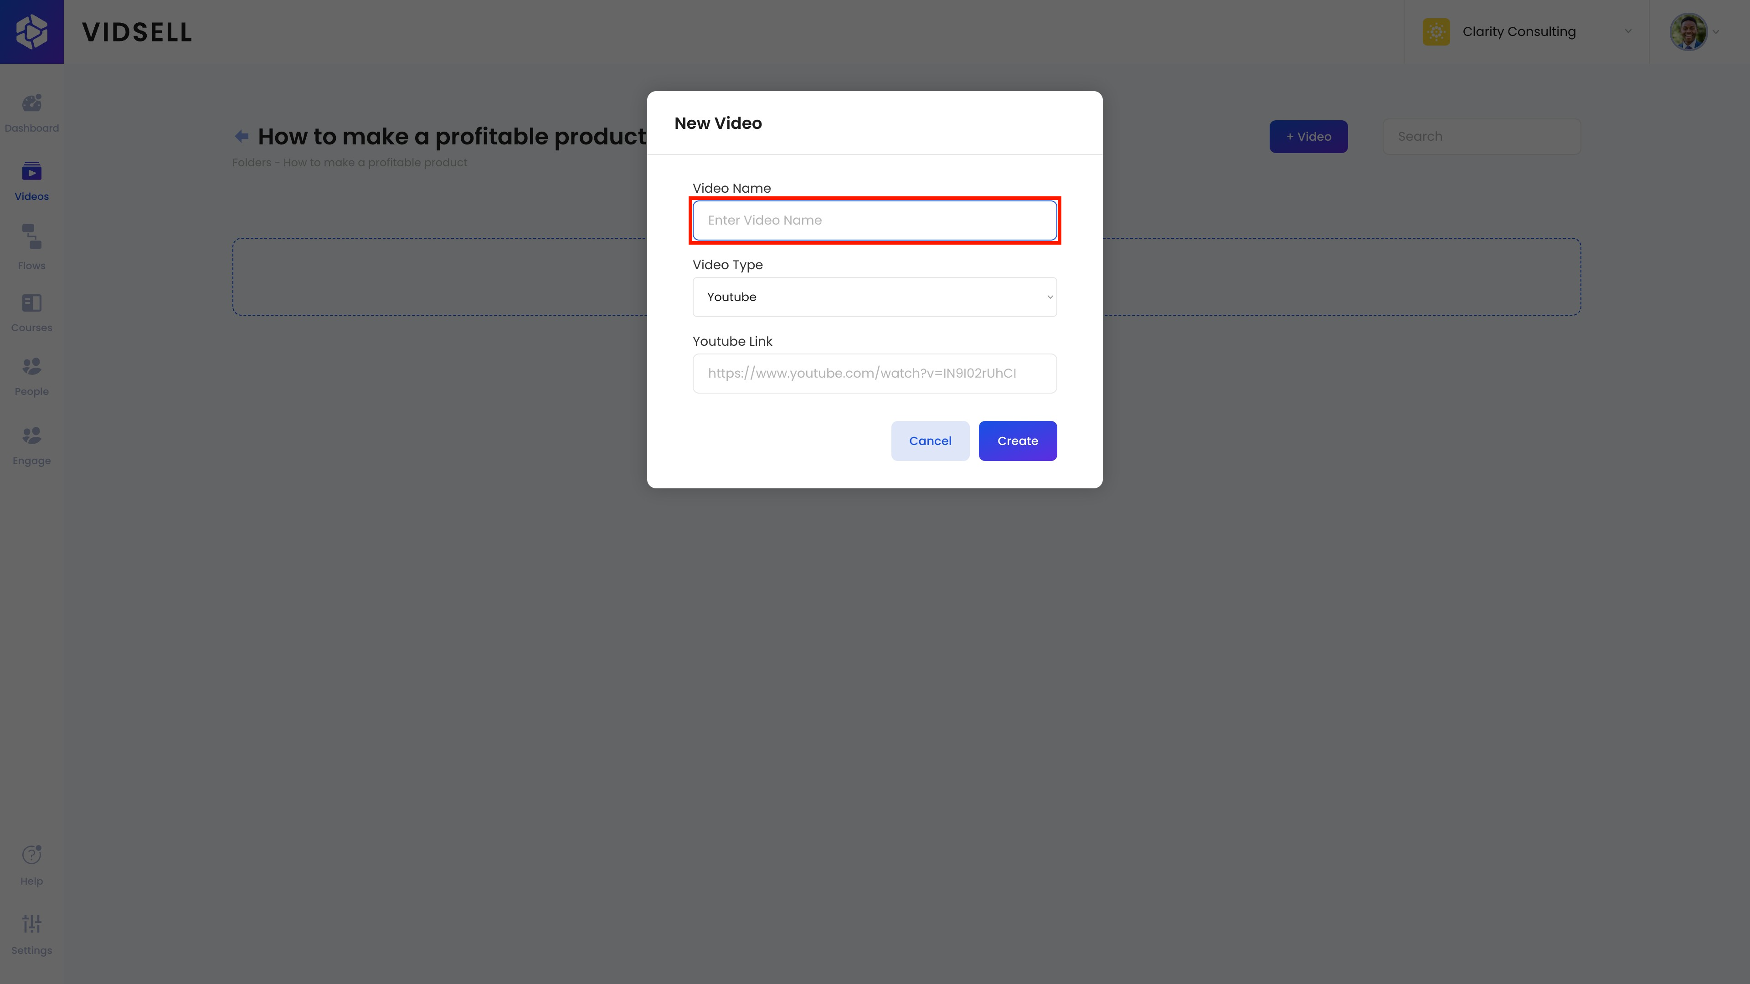The width and height of the screenshot is (1750, 984).
Task: Open the People sidebar icon
Action: (32, 367)
